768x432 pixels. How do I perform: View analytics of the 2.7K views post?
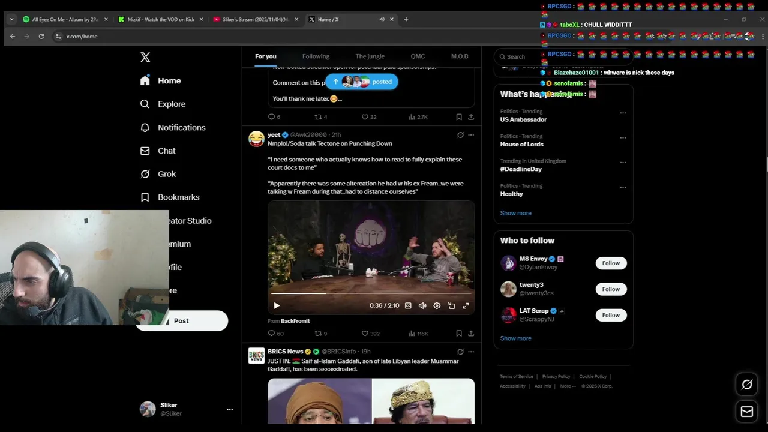pos(418,117)
